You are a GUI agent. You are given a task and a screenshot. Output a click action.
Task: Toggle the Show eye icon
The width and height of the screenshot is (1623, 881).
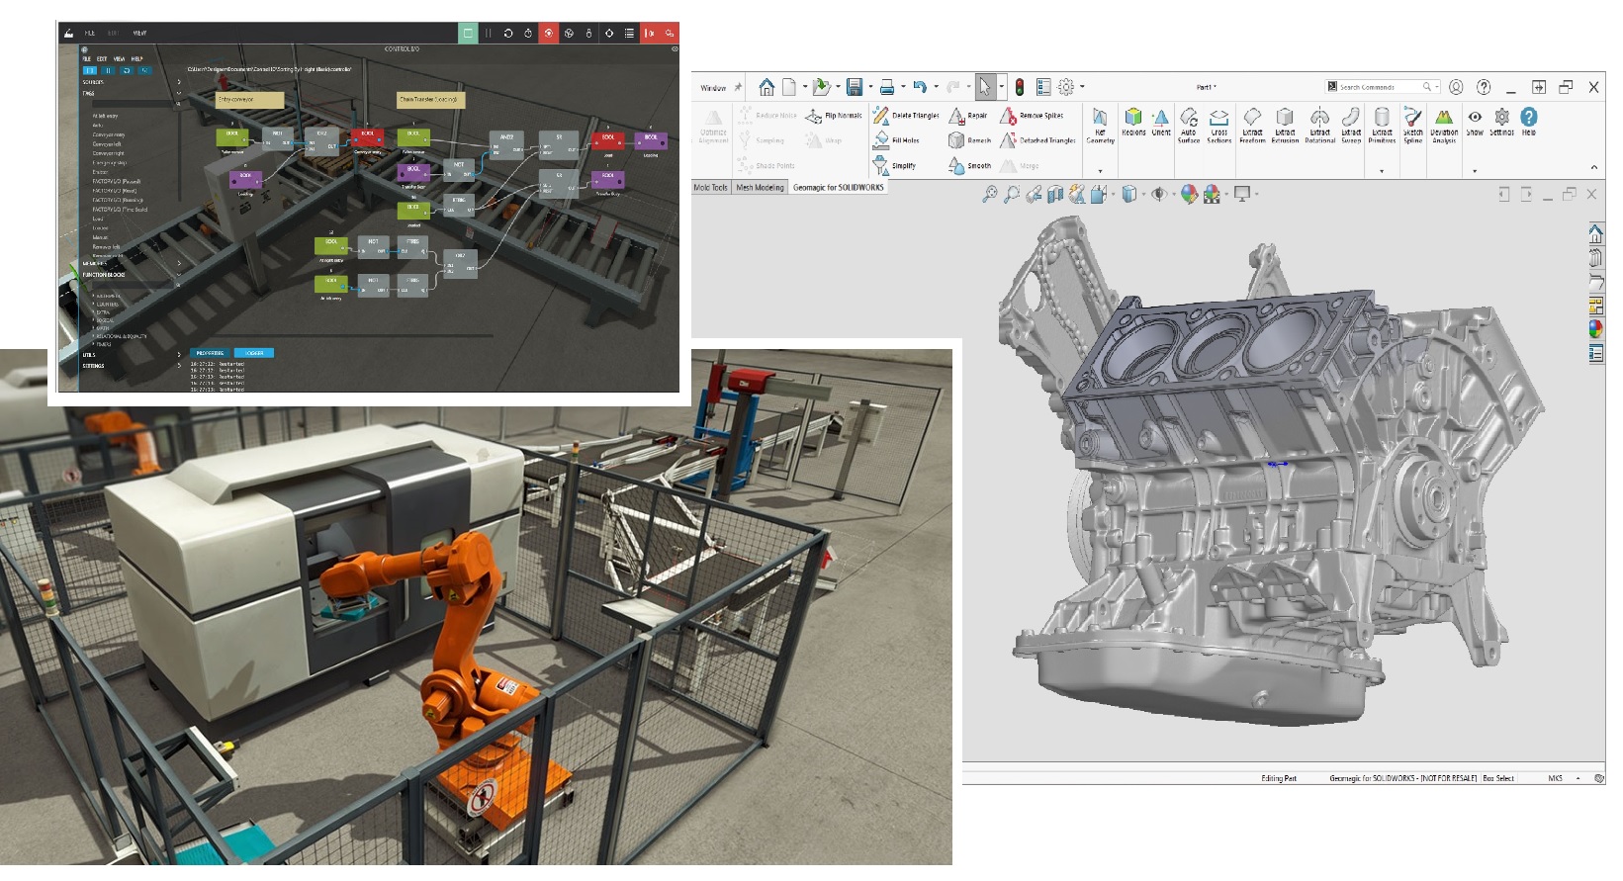coord(1475,117)
